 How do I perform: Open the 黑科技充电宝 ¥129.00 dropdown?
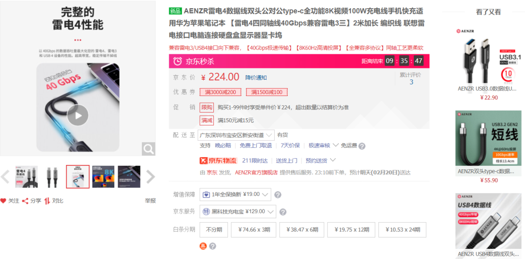238,211
